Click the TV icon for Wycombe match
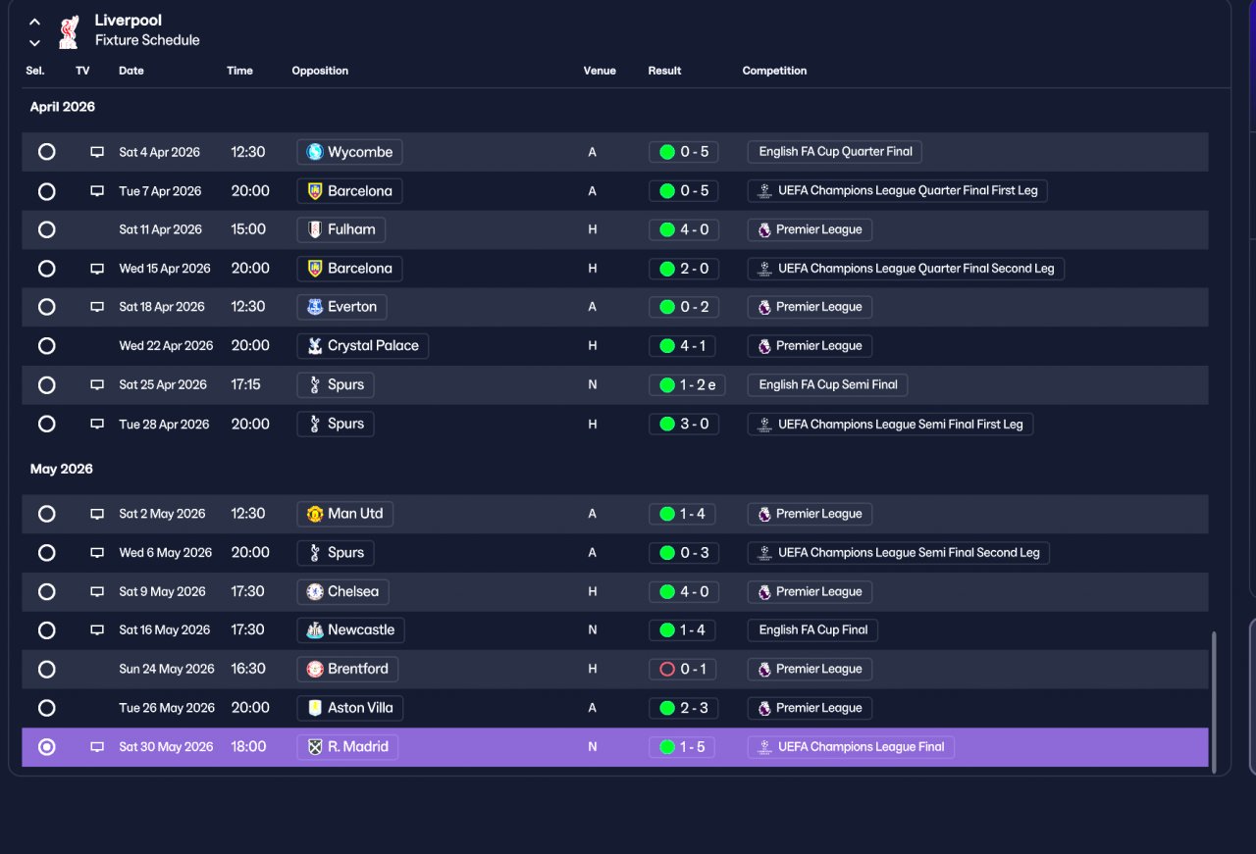This screenshot has width=1256, height=854. click(x=97, y=152)
